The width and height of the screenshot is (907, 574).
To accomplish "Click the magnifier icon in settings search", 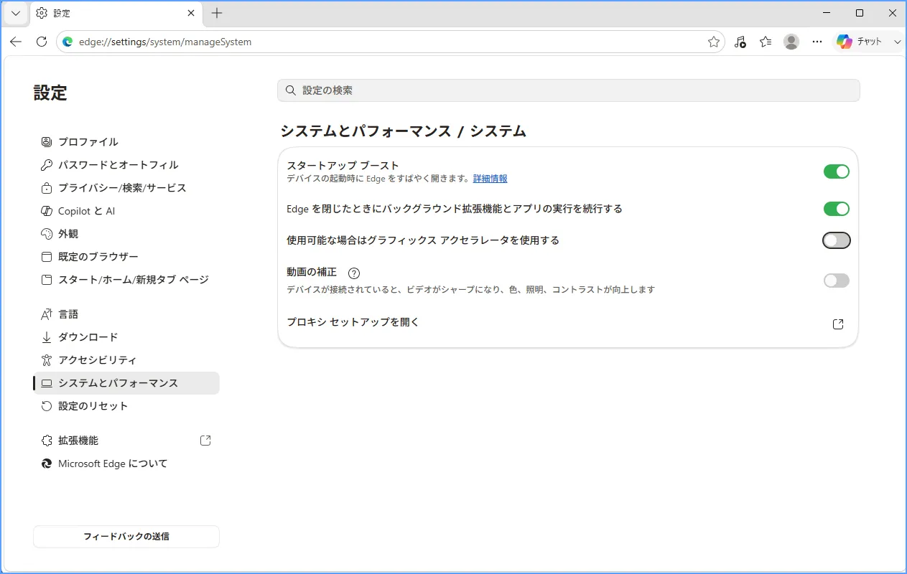I will 291,90.
